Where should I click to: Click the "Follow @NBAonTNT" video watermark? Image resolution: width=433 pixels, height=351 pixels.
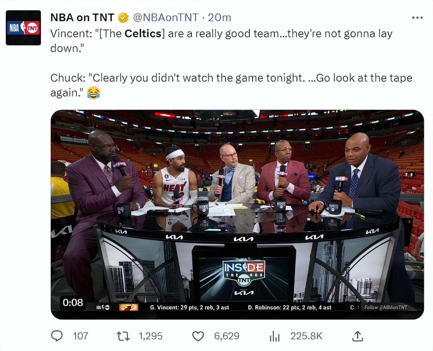coord(385,307)
